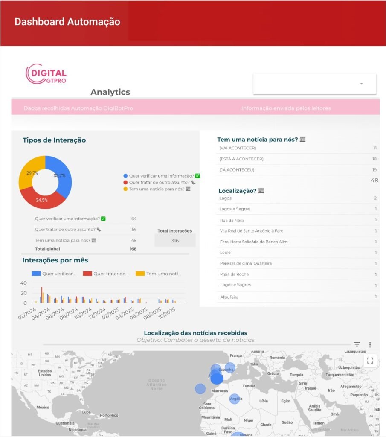Select the 'Dados recolhidos Automação DigiBotPro' tab
This screenshot has height=437, width=386.
click(x=78, y=108)
